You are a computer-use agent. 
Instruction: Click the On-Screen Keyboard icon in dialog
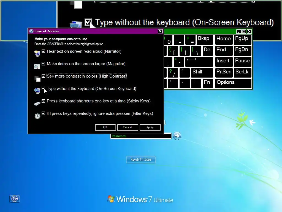coord(37,91)
